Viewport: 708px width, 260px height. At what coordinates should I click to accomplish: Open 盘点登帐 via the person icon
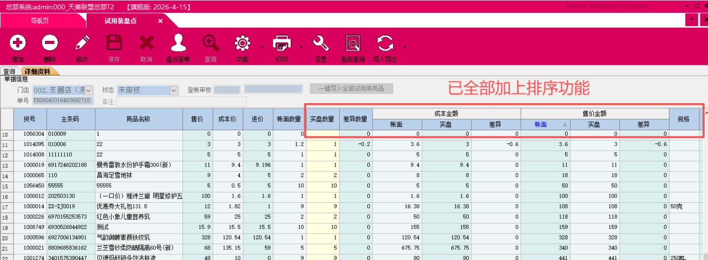[x=178, y=43]
